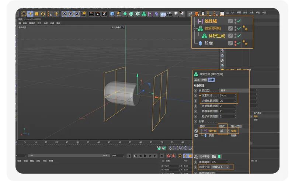Open the 创建空间 对象以下 dropdown
295x181 pixels.
tap(220, 167)
